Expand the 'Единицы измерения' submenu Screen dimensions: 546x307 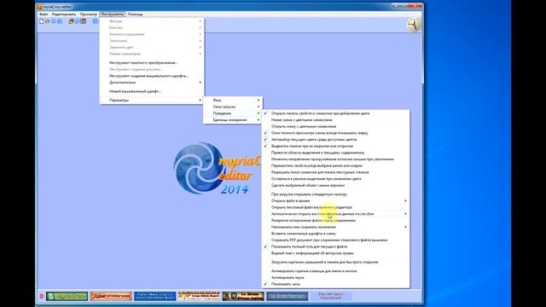(x=233, y=120)
